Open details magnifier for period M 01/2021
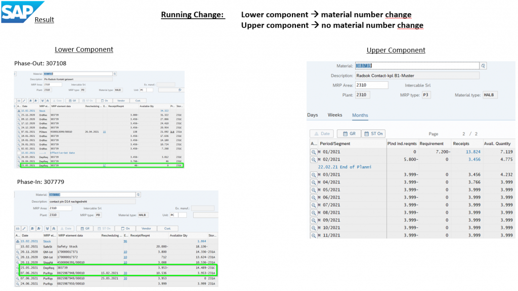 tap(314, 152)
